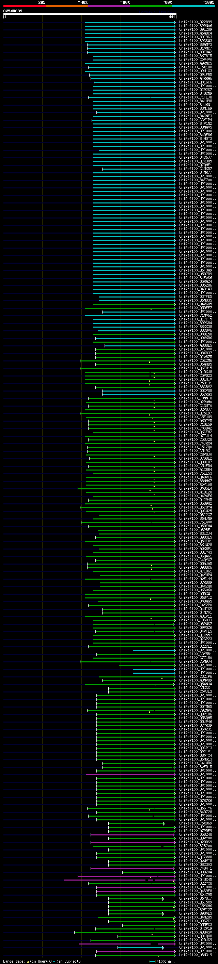Select hit label UniRef100_B4HQT3

195,138
